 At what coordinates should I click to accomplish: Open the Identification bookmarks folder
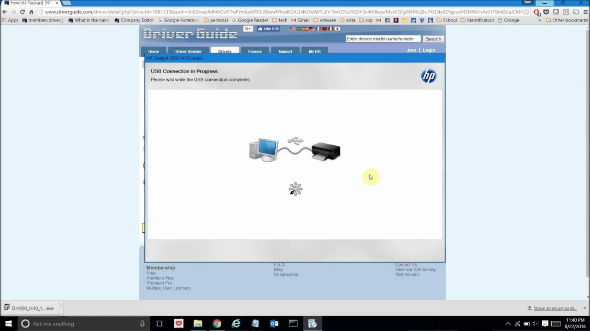pos(477,20)
